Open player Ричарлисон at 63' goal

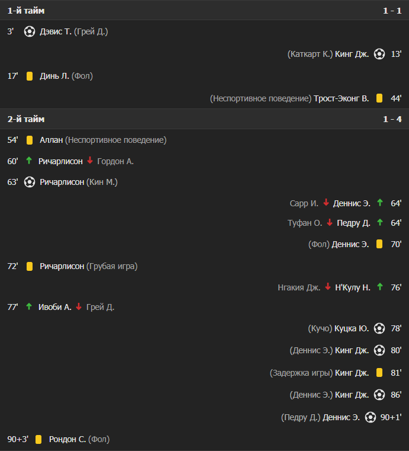click(62, 182)
